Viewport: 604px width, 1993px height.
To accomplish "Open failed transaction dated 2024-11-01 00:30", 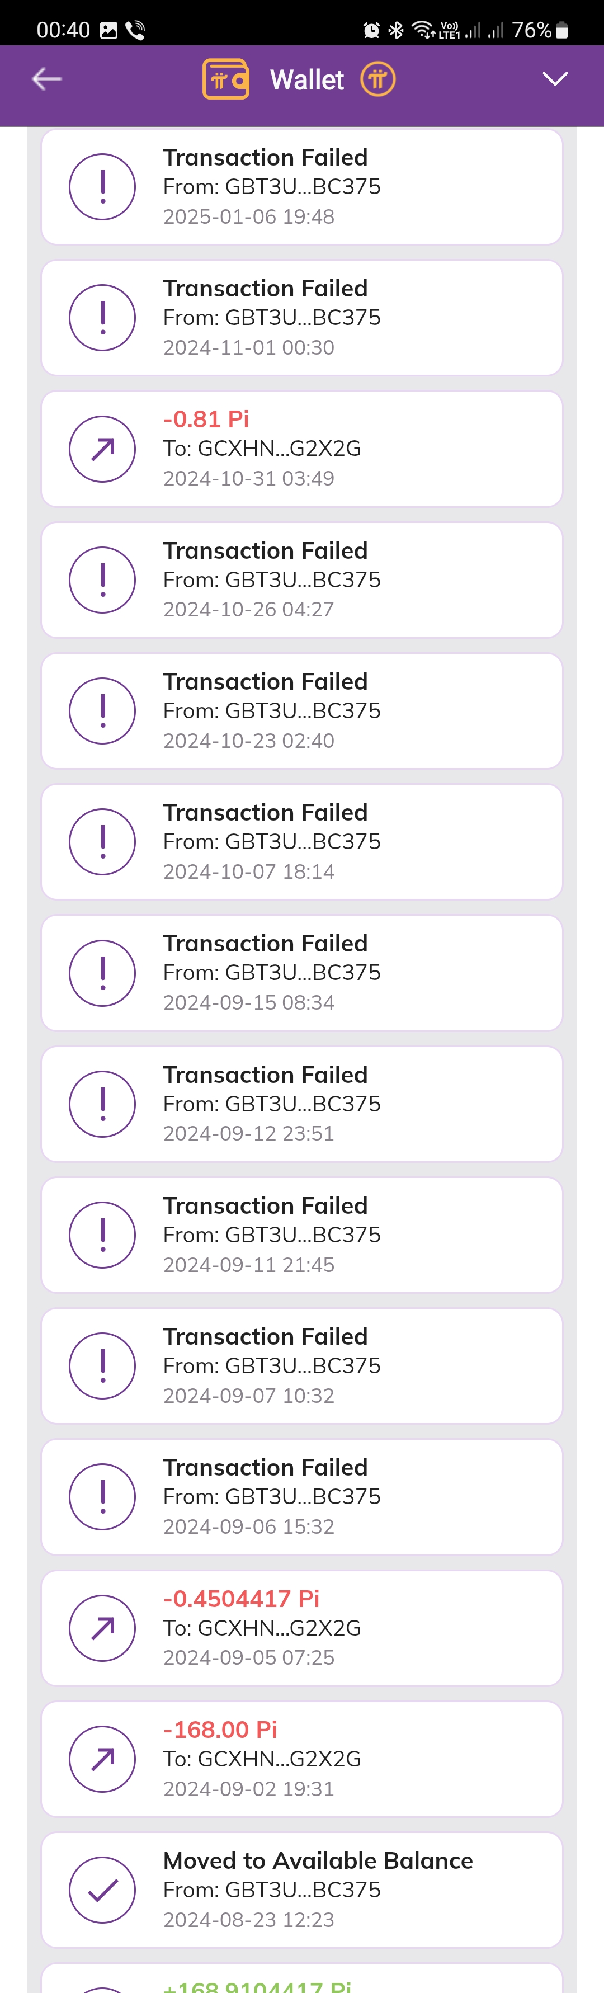I will click(x=301, y=317).
